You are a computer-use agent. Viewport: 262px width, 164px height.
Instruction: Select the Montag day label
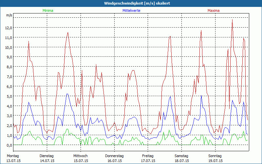pos(13,156)
